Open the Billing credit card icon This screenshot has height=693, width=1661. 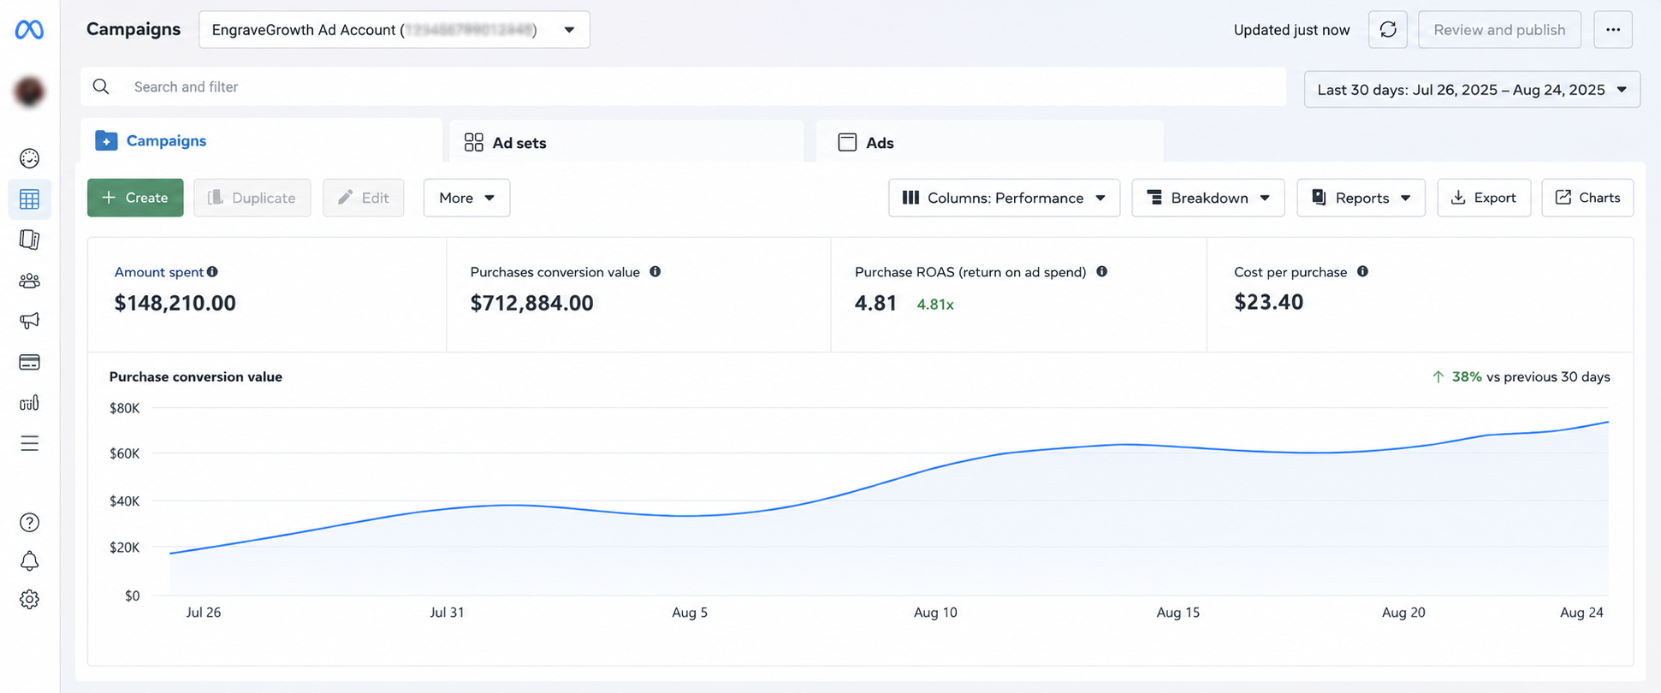29,362
